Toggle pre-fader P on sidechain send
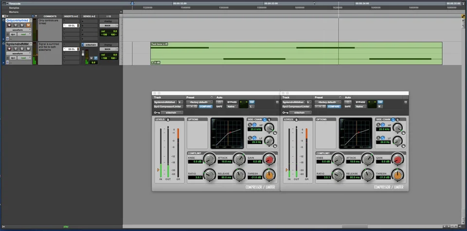 click(x=96, y=58)
